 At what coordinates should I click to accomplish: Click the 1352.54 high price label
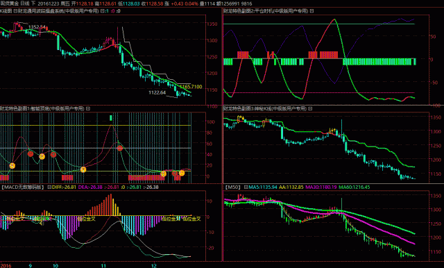[37, 27]
